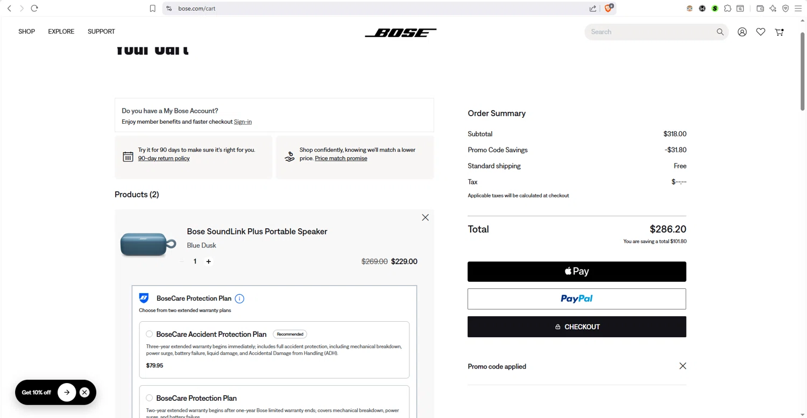Viewport: 807px width, 418px height.
Task: Open the shopping cart icon
Action: pyautogui.click(x=779, y=32)
